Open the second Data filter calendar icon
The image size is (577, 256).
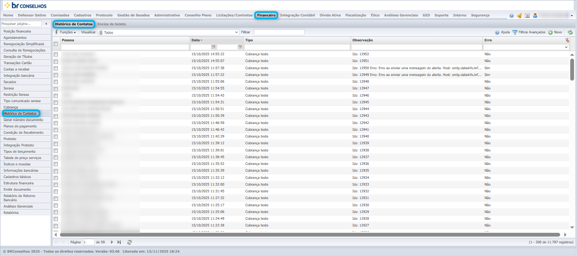click(x=240, y=47)
